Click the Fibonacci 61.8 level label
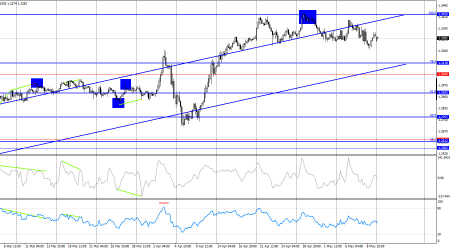The image size is (450, 250). point(433,91)
